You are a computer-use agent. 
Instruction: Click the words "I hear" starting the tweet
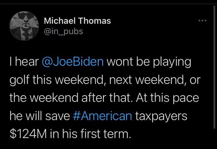[x=24, y=62]
